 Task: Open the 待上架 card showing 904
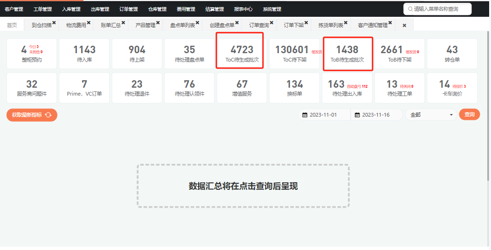point(137,54)
